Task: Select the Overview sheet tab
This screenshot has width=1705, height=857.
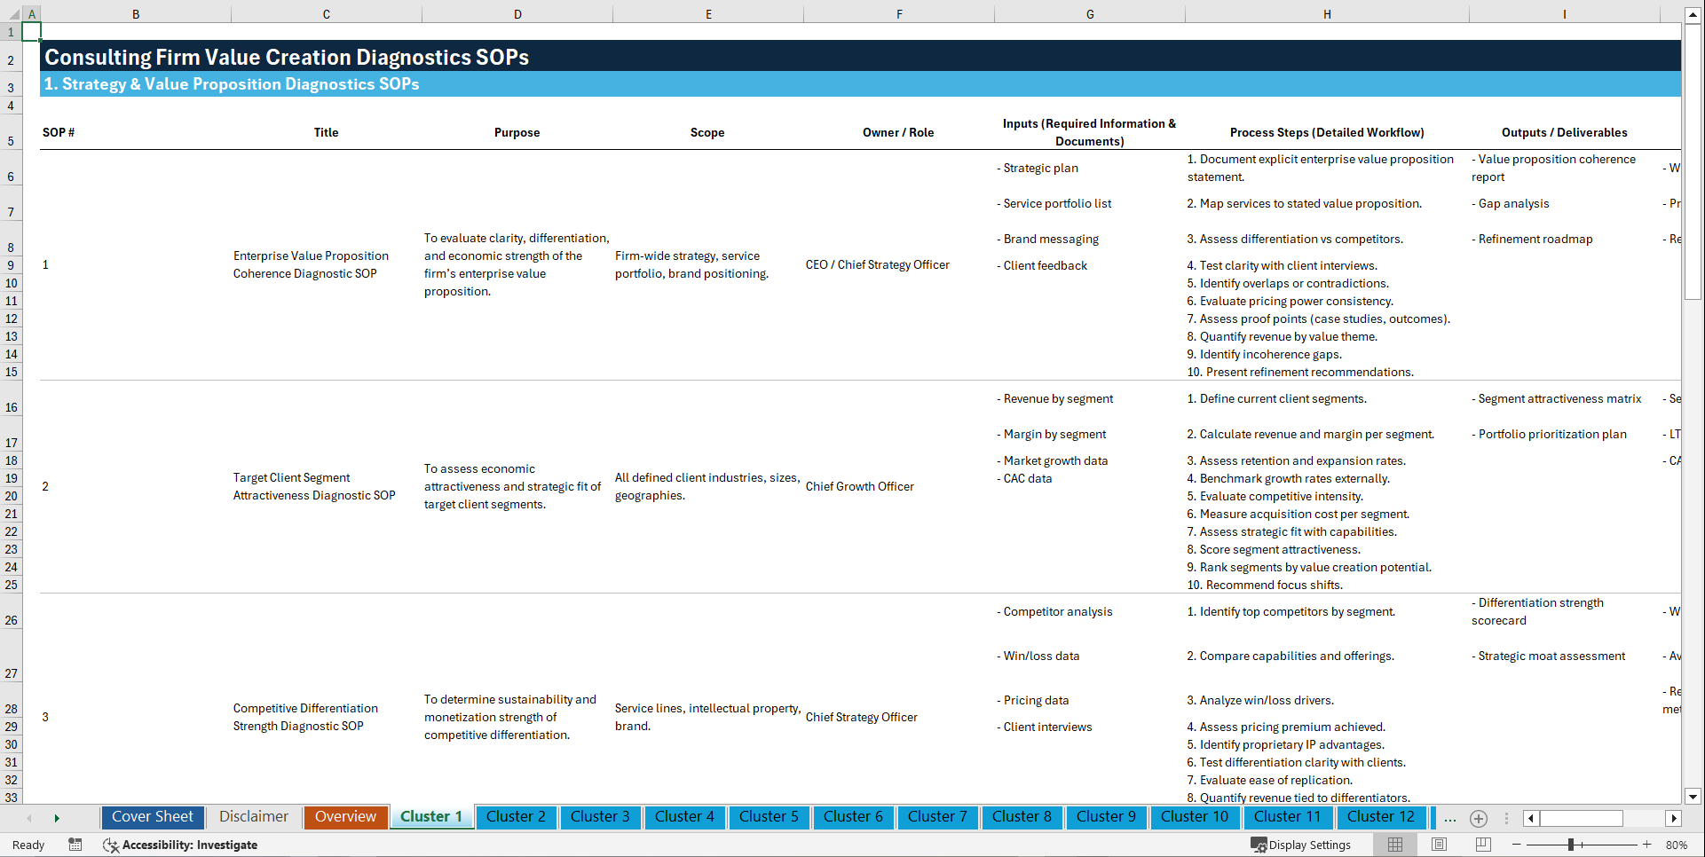Action: (345, 817)
